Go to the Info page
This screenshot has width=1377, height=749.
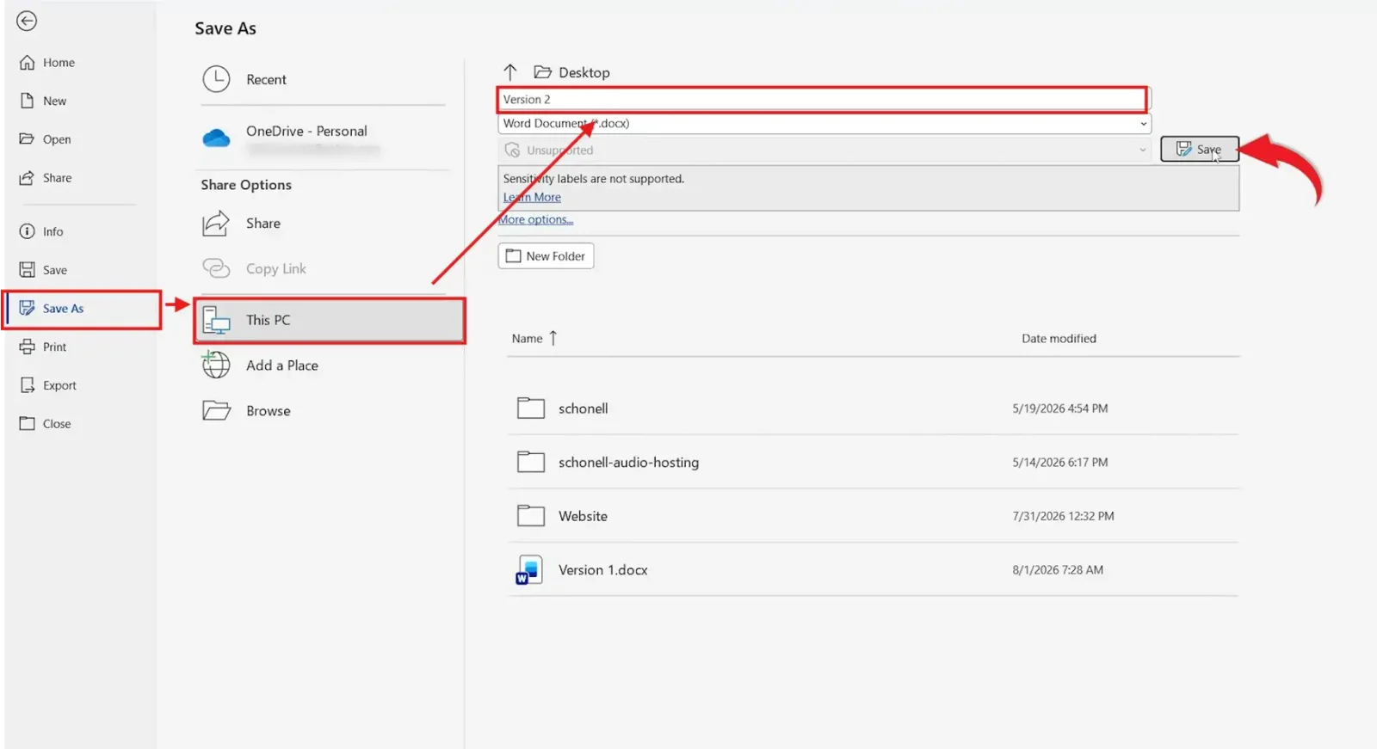[x=41, y=231]
